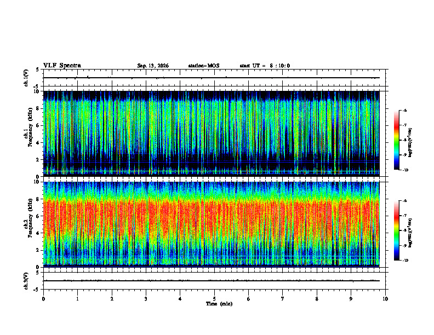Click the Sep. 13, 2026 date label
This screenshot has width=434, height=335.
(x=153, y=66)
